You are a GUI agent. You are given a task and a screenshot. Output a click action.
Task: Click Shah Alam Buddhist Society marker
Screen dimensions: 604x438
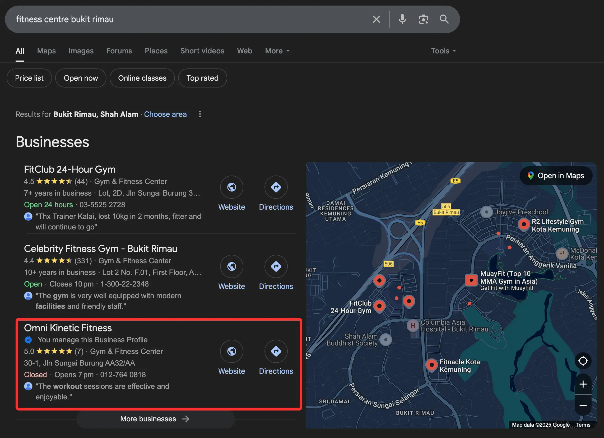point(385,340)
